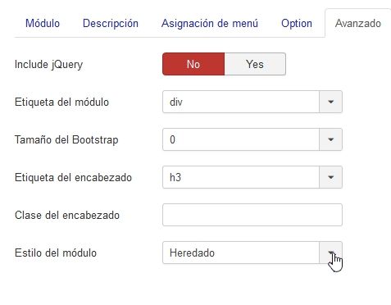Click the Avanzado tab
The image size is (391, 305).
tap(358, 23)
